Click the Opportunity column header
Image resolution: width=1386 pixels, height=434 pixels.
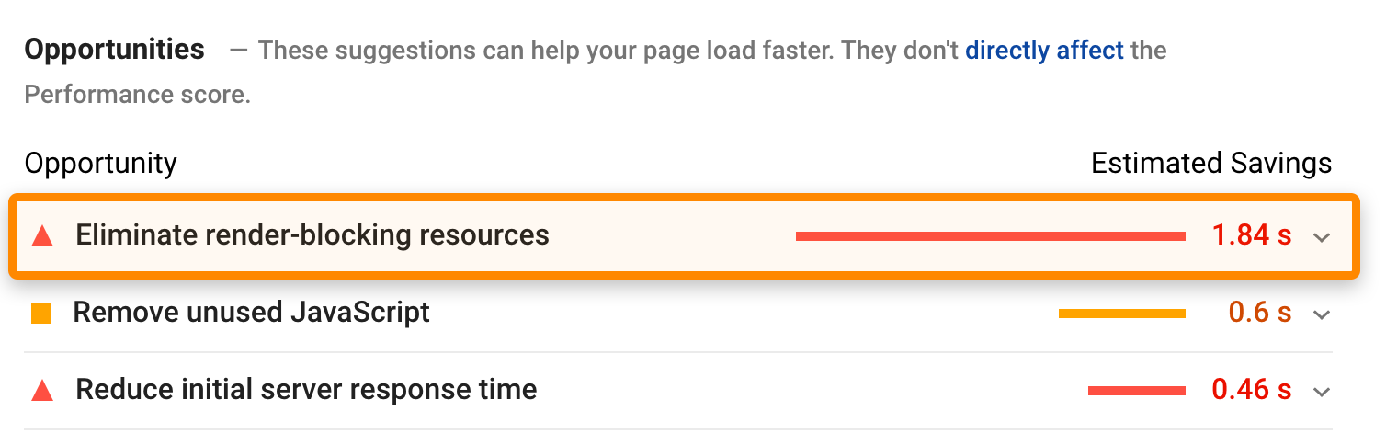100,164
